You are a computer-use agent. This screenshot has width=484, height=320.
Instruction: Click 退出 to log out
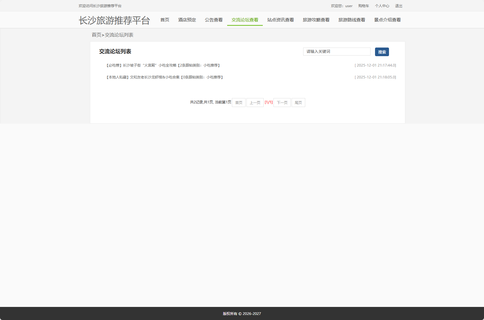[398, 6]
